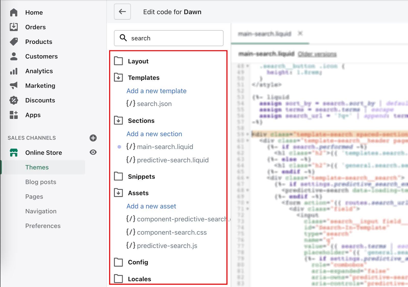Click the search magnifier icon

[123, 38]
